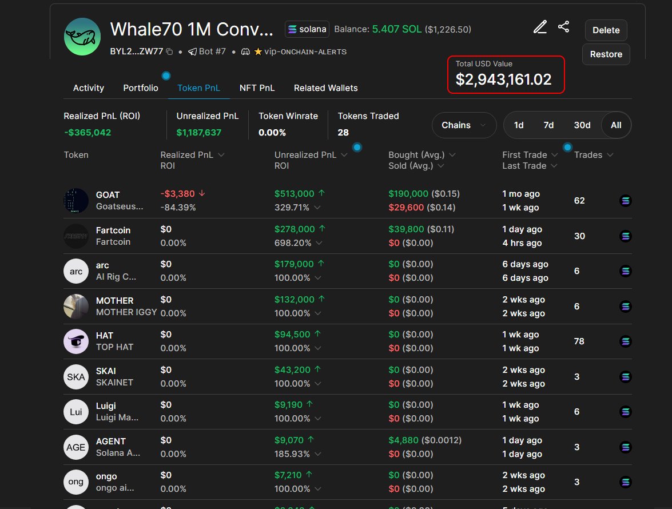Image resolution: width=672 pixels, height=509 pixels.
Task: Click the GOAT token logo
Action: click(x=76, y=201)
